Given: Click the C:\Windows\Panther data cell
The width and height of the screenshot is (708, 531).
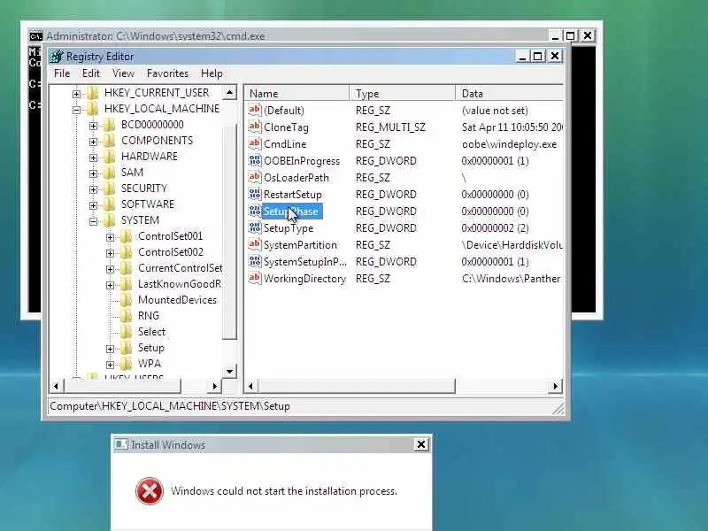Looking at the screenshot, I should pyautogui.click(x=512, y=279).
